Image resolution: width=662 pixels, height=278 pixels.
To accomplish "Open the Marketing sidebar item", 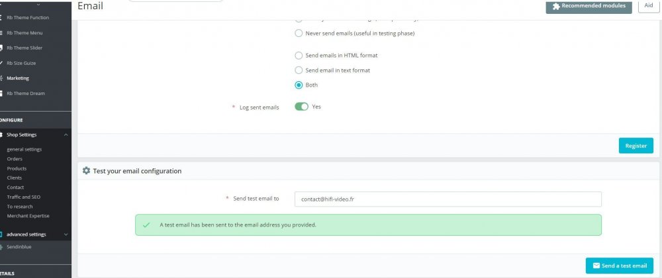I will (x=18, y=78).
